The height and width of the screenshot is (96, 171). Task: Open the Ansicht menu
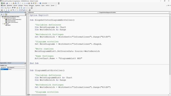15,5
